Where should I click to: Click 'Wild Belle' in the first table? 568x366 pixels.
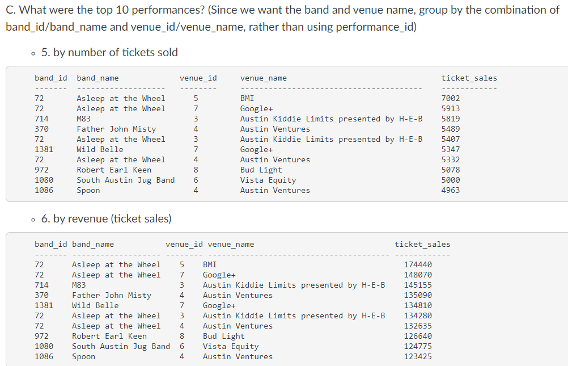click(100, 149)
